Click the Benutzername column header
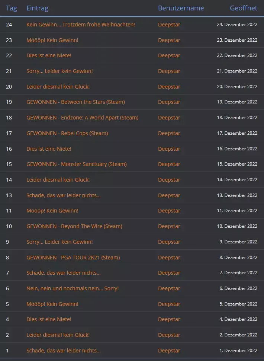Screen dimensions: 264x361 click(181, 8)
